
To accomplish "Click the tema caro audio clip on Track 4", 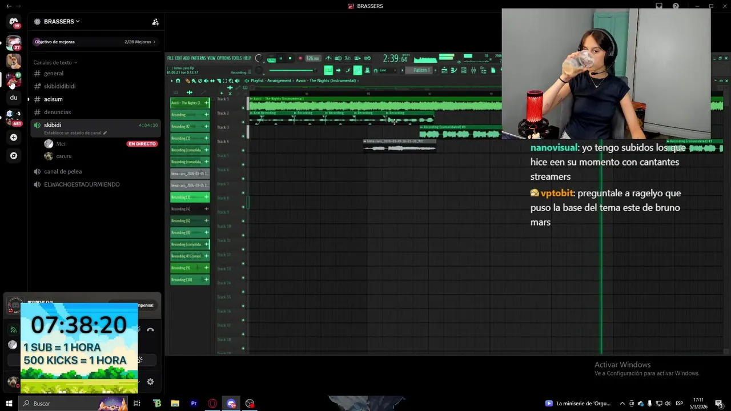I will click(x=400, y=145).
